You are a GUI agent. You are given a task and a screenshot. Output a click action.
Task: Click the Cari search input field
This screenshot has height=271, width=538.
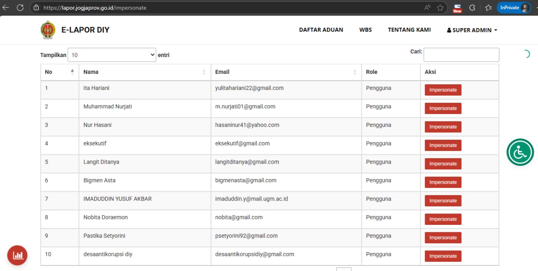pos(461,55)
